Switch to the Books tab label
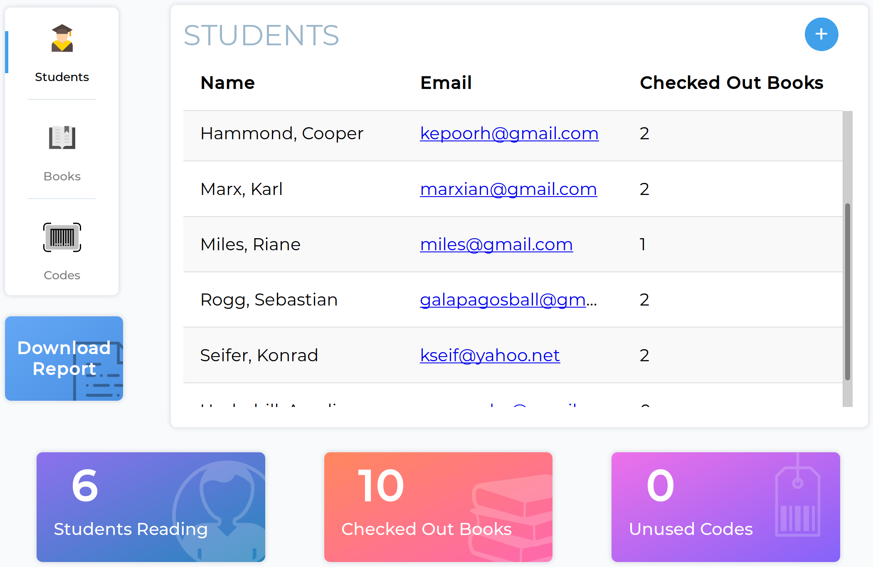This screenshot has width=873, height=567. point(62,176)
